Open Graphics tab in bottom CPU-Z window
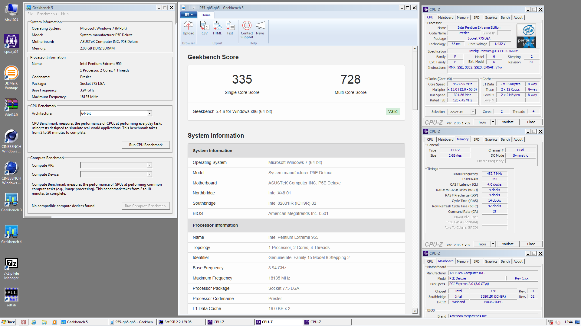The image size is (581, 326). point(491,261)
